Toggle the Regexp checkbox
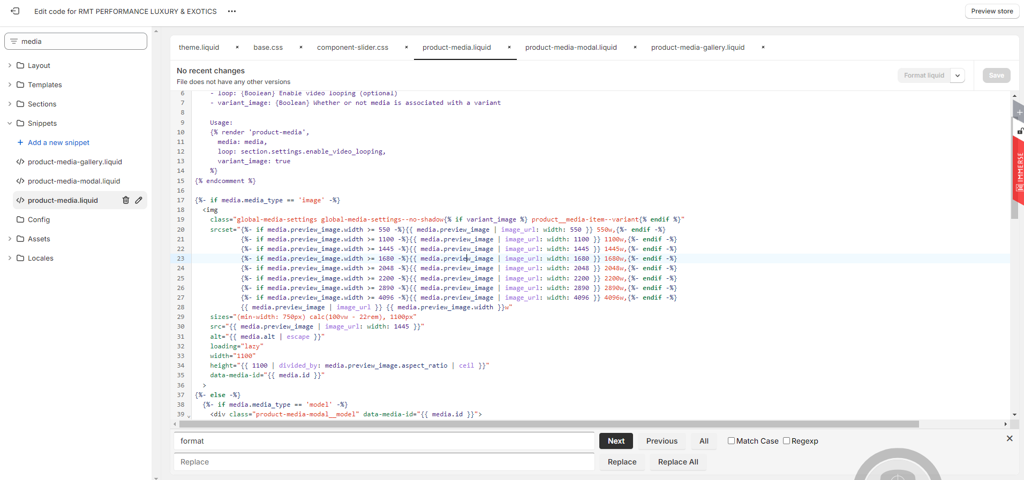 point(786,441)
